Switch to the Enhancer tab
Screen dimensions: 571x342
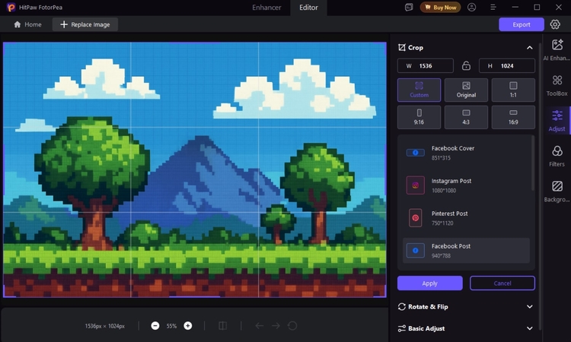(x=266, y=8)
